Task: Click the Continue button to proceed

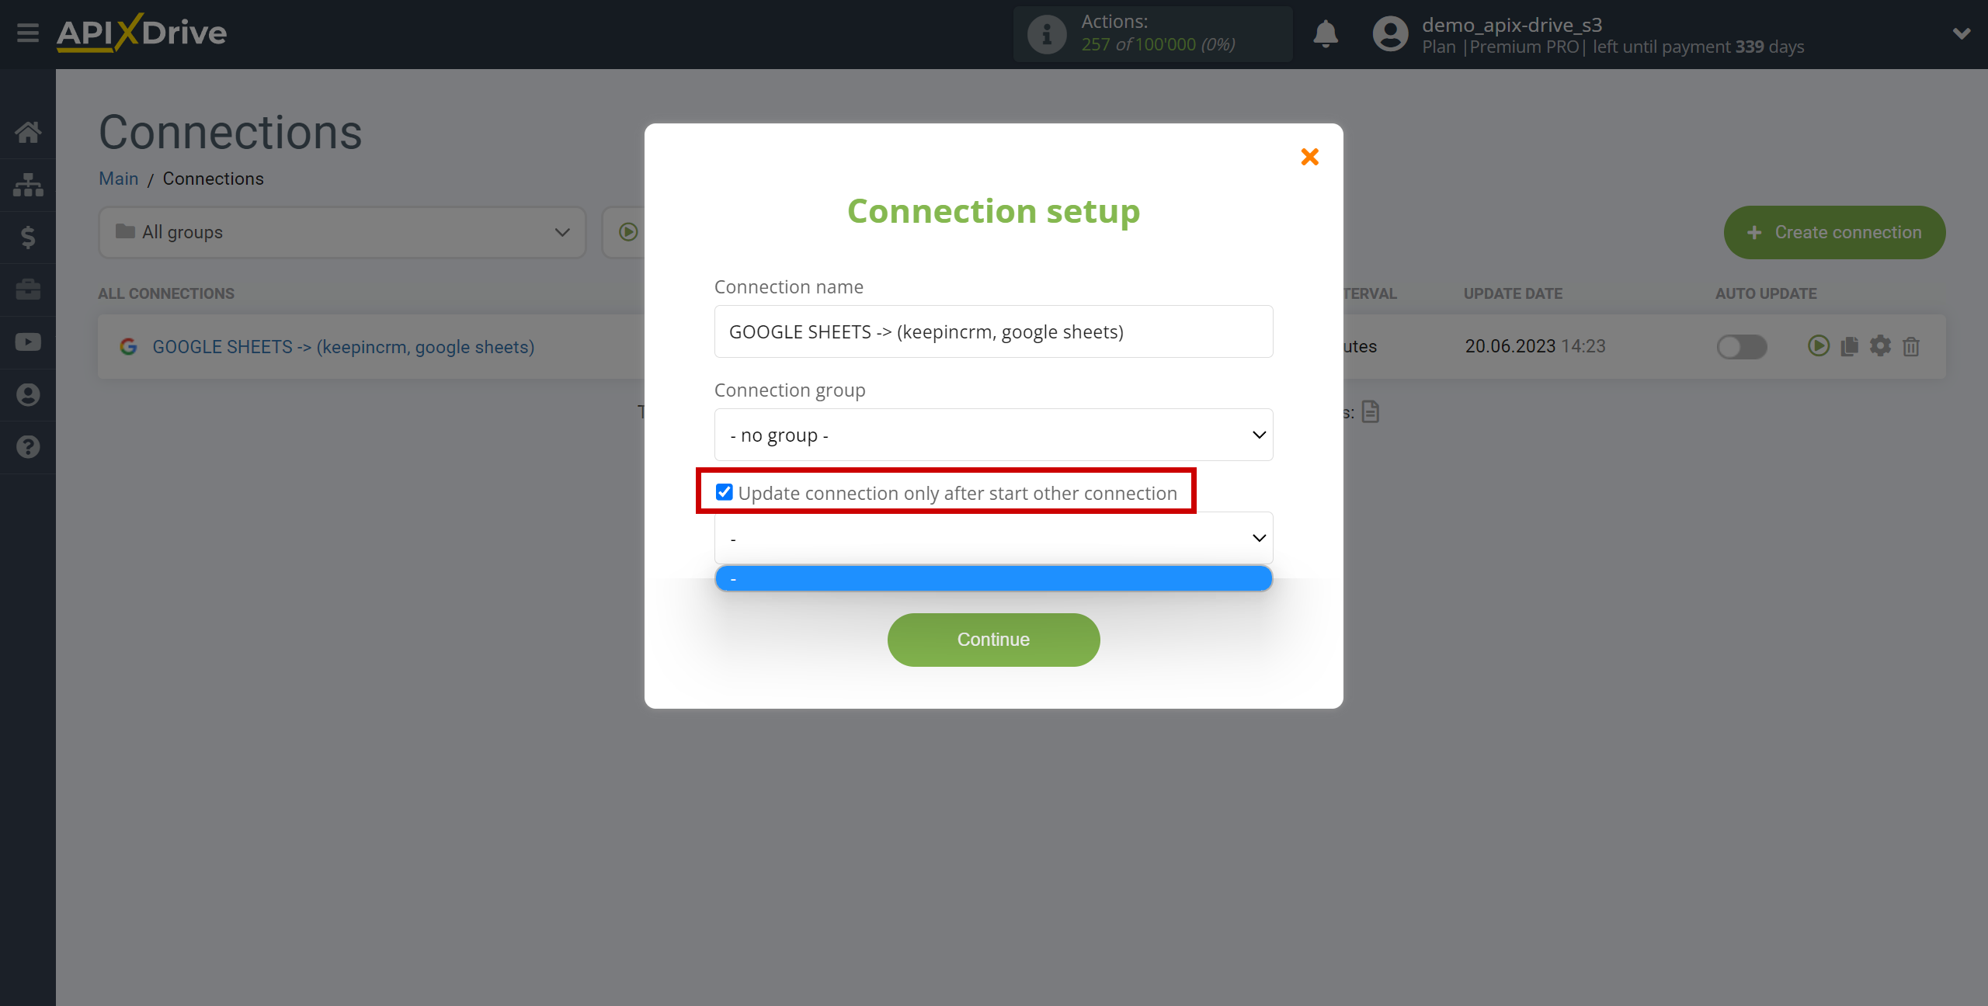Action: [993, 639]
